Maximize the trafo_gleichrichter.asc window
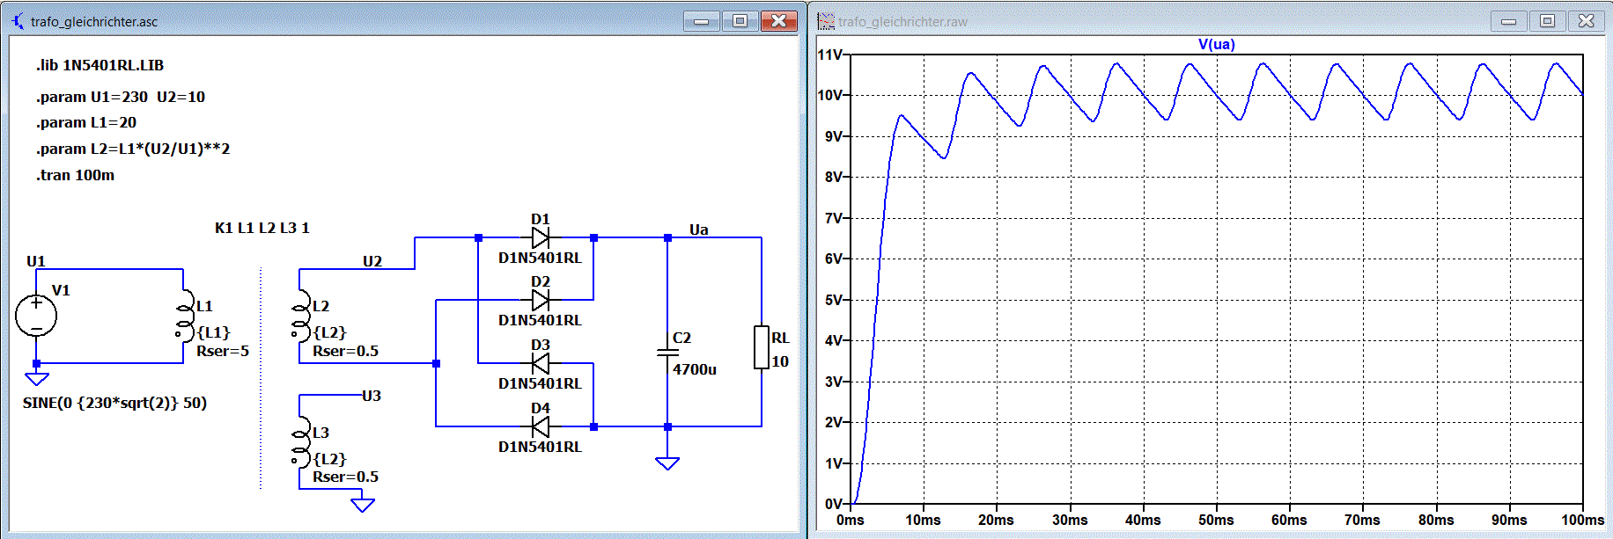 click(x=740, y=20)
